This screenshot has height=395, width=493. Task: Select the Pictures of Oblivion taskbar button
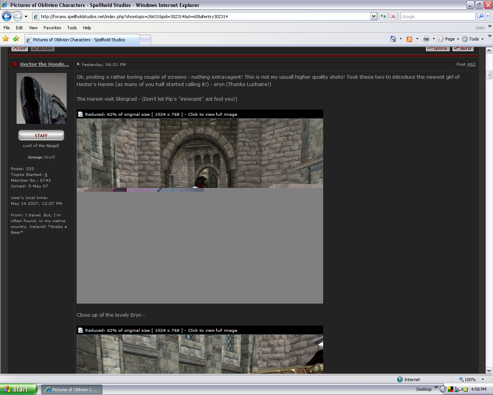pyautogui.click(x=72, y=390)
